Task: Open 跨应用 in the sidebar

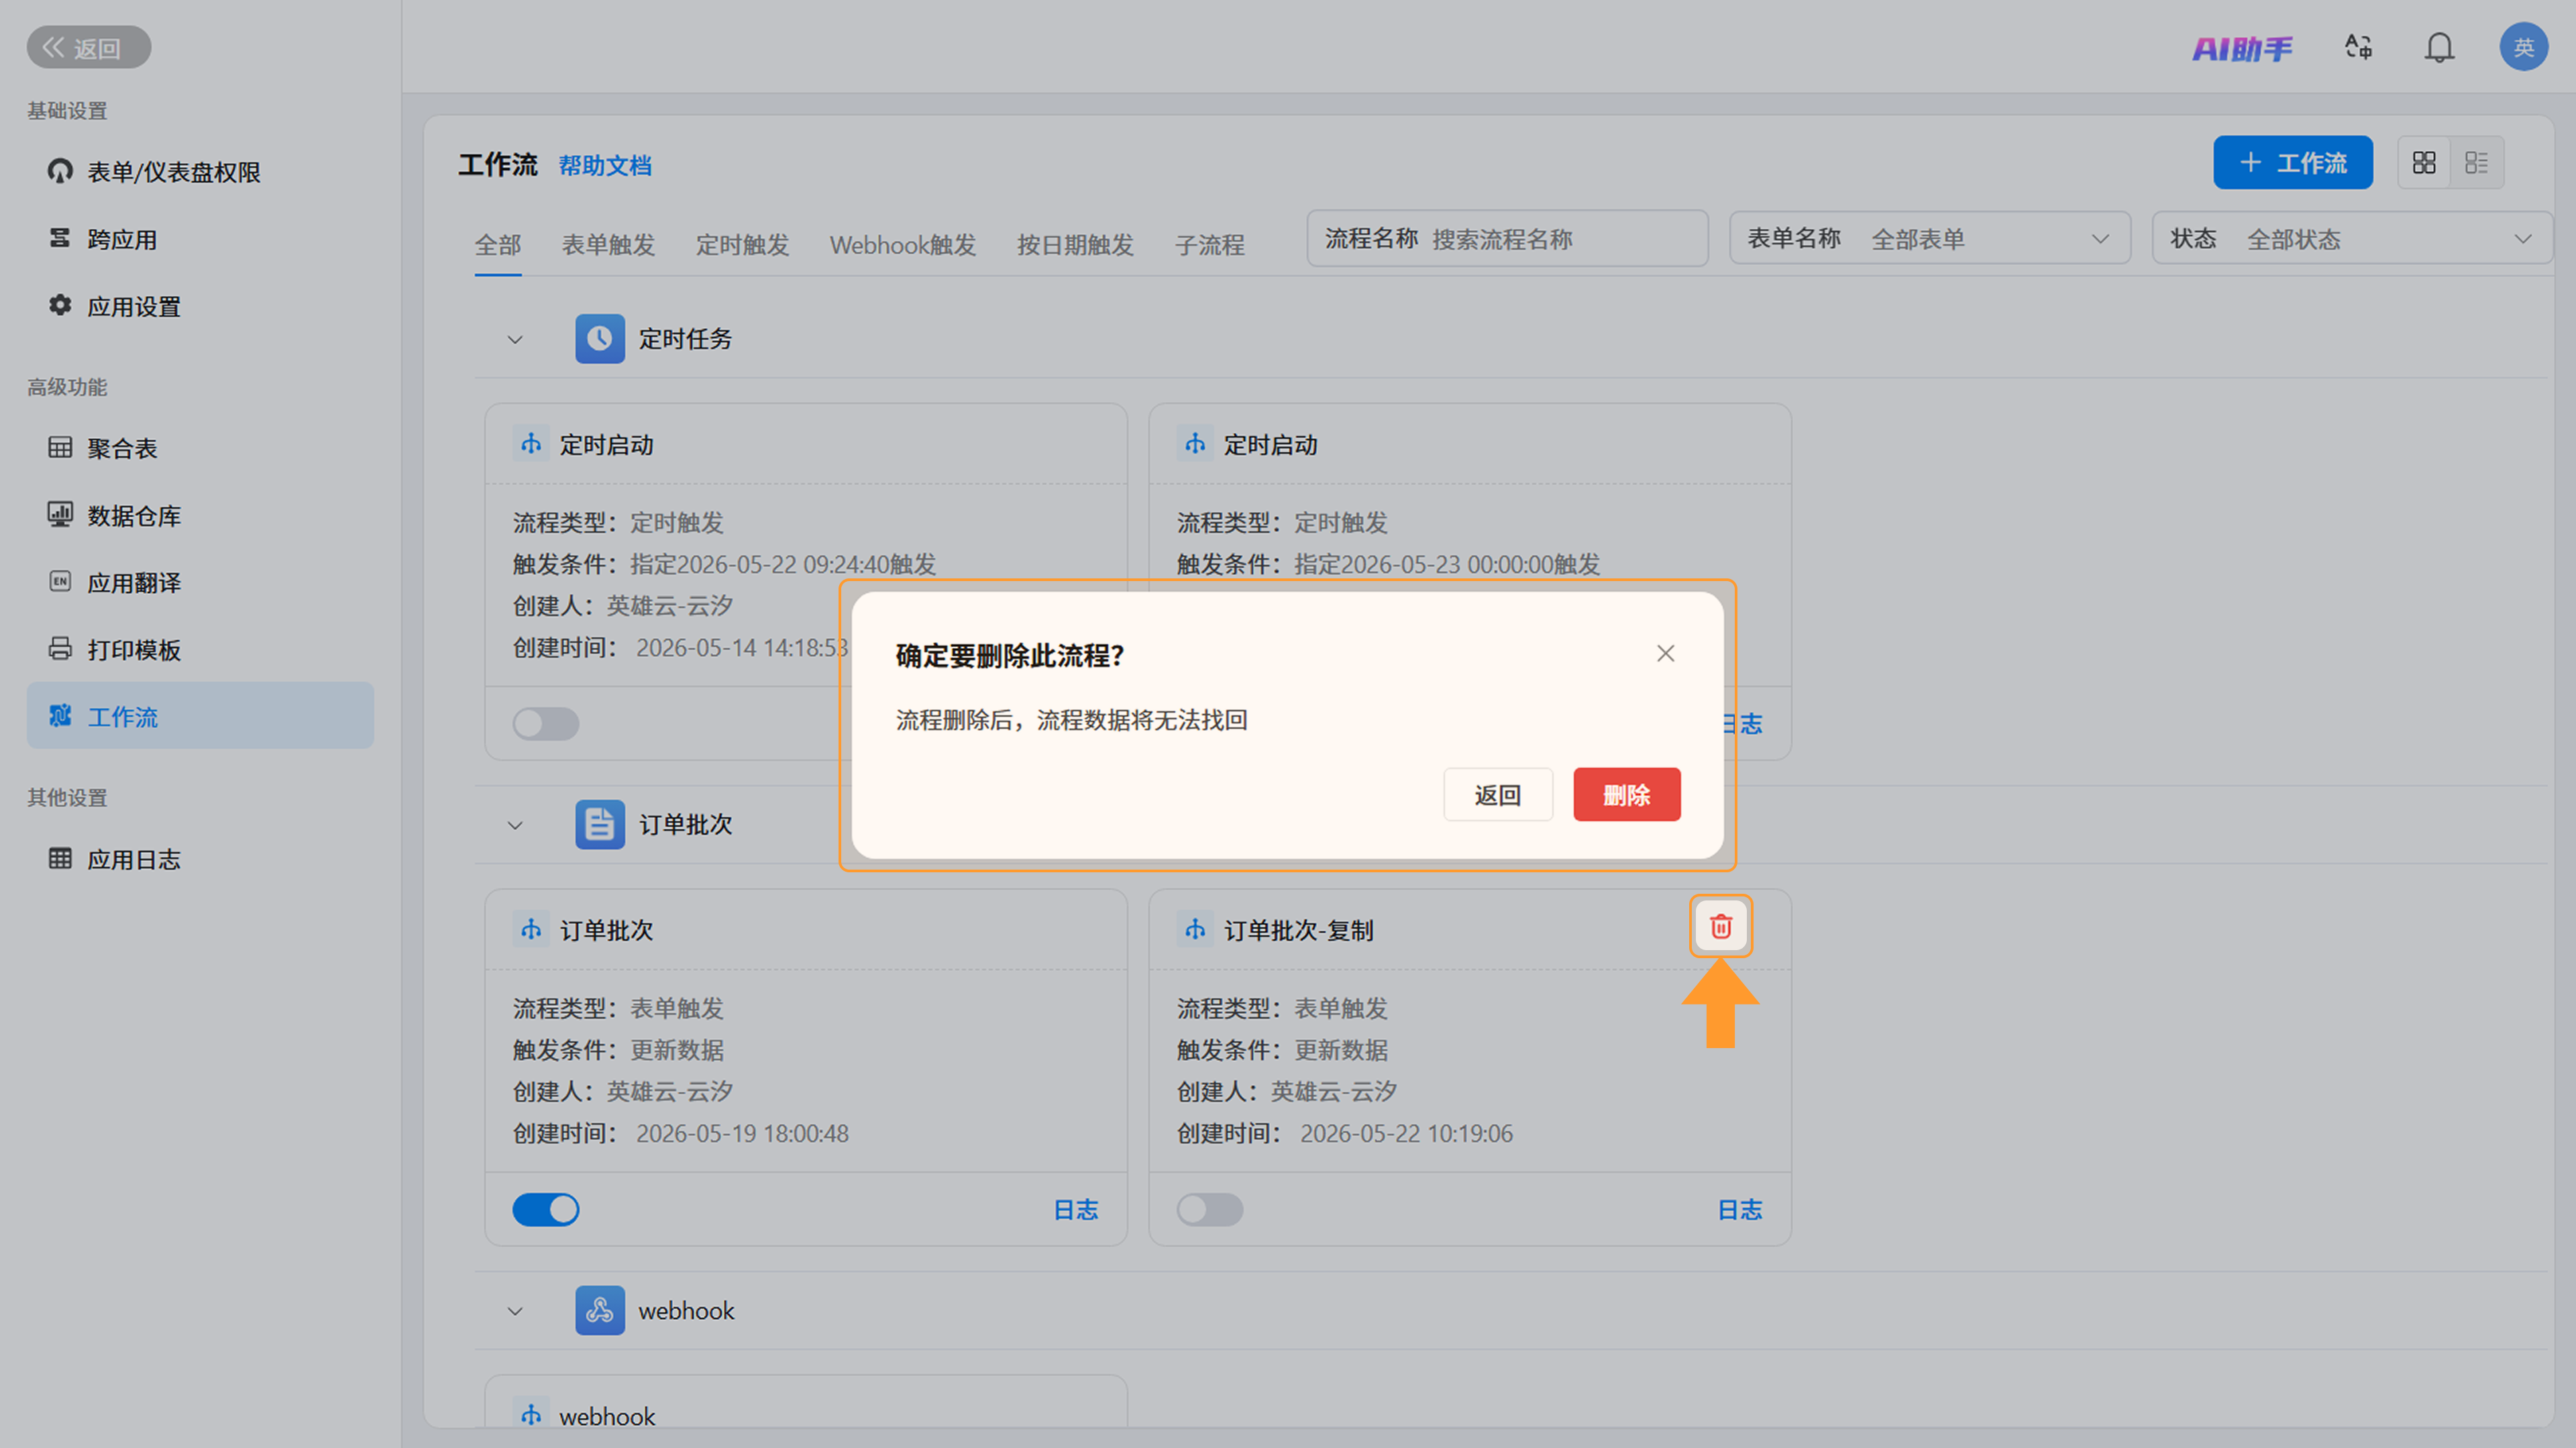Action: [x=200, y=239]
